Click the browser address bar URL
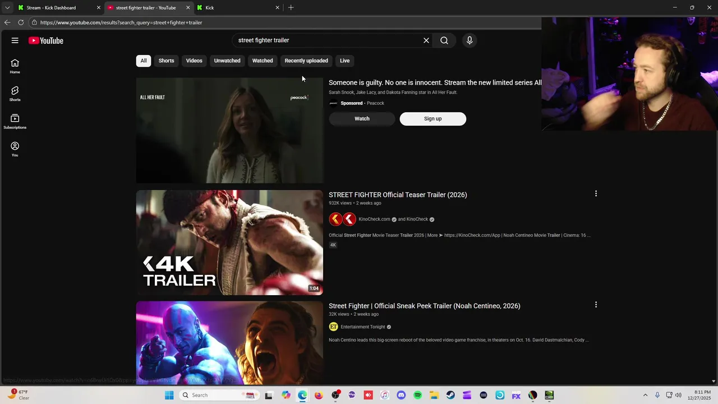718x404 pixels. coord(121,22)
